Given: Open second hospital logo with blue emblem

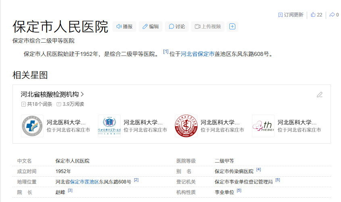Looking at the screenshot, I should (109, 126).
